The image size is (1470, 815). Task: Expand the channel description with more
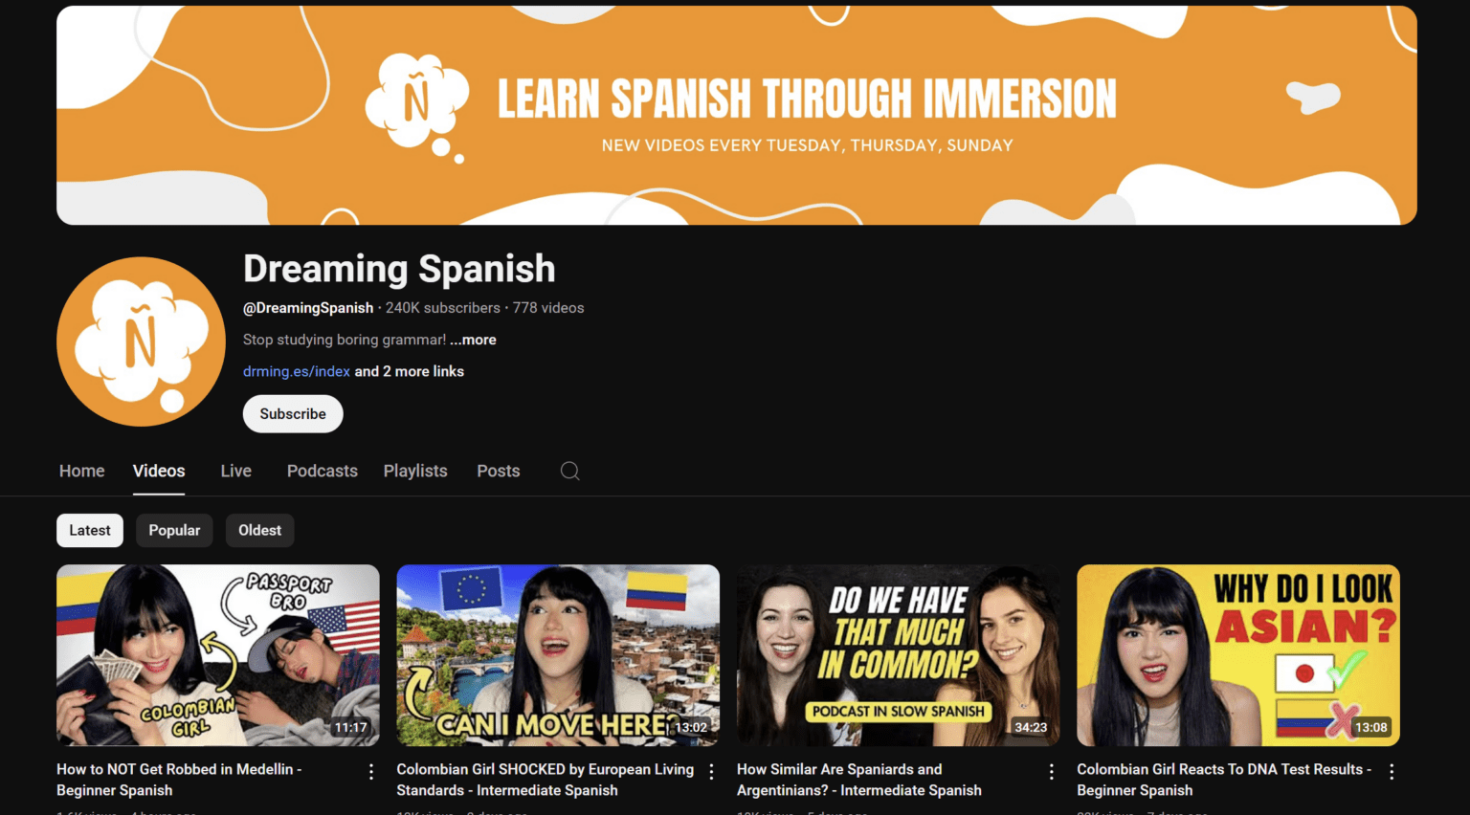click(x=473, y=340)
